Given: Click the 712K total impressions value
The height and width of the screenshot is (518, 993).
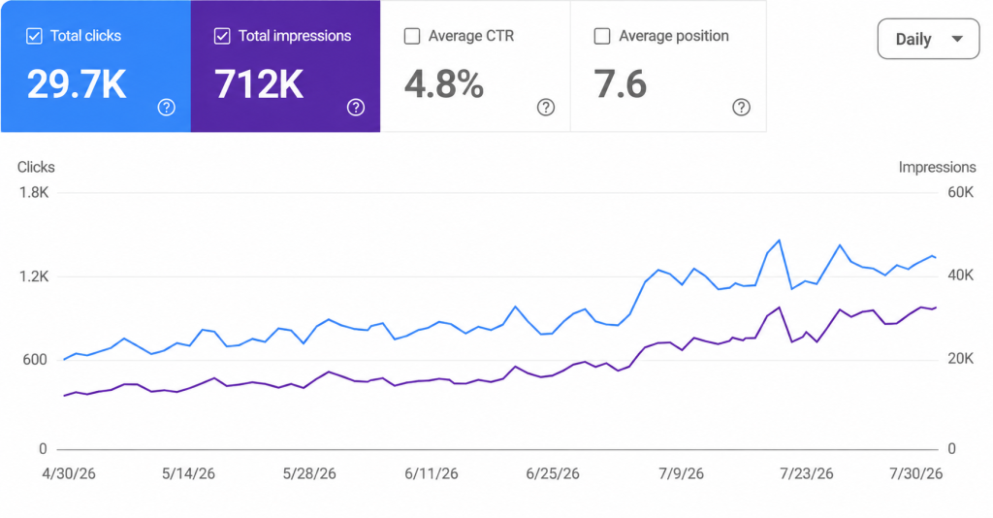Looking at the screenshot, I should pyautogui.click(x=259, y=84).
